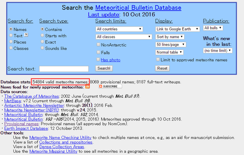Tick the Has photo checkbox

[98, 59]
